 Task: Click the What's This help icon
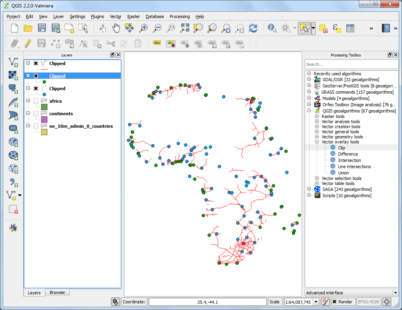pos(386,28)
